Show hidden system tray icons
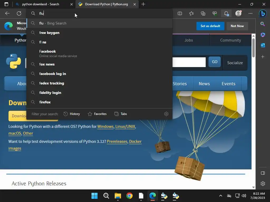 [221, 196]
